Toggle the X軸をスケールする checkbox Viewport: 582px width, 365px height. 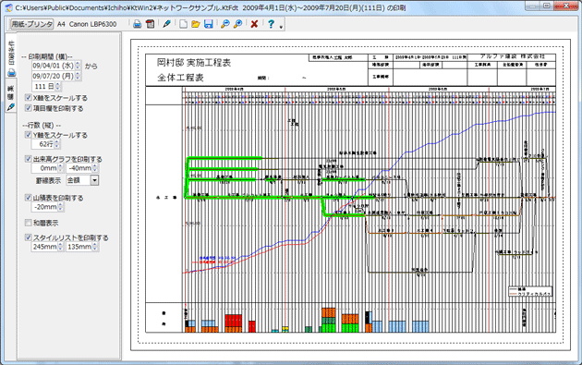(29, 98)
